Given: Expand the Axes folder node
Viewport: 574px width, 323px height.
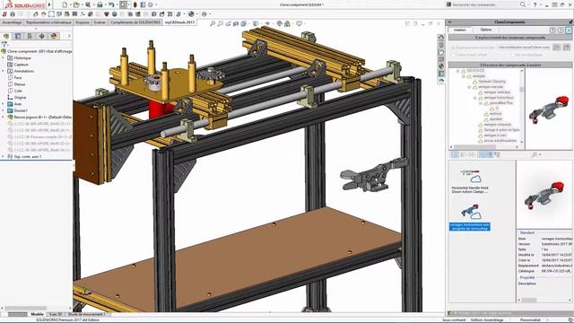Looking at the screenshot, I should pos(4,104).
